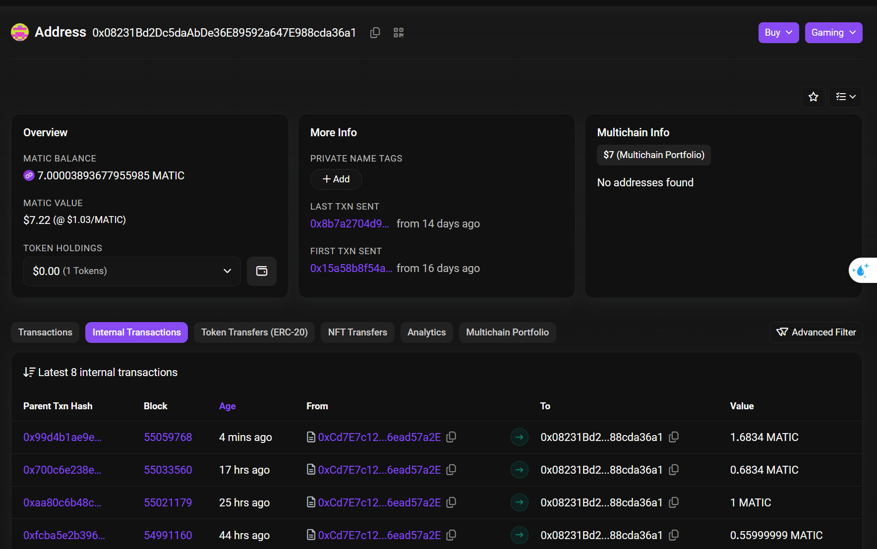This screenshot has height=549, width=877.
Task: Open block 55021179
Action: (168, 502)
